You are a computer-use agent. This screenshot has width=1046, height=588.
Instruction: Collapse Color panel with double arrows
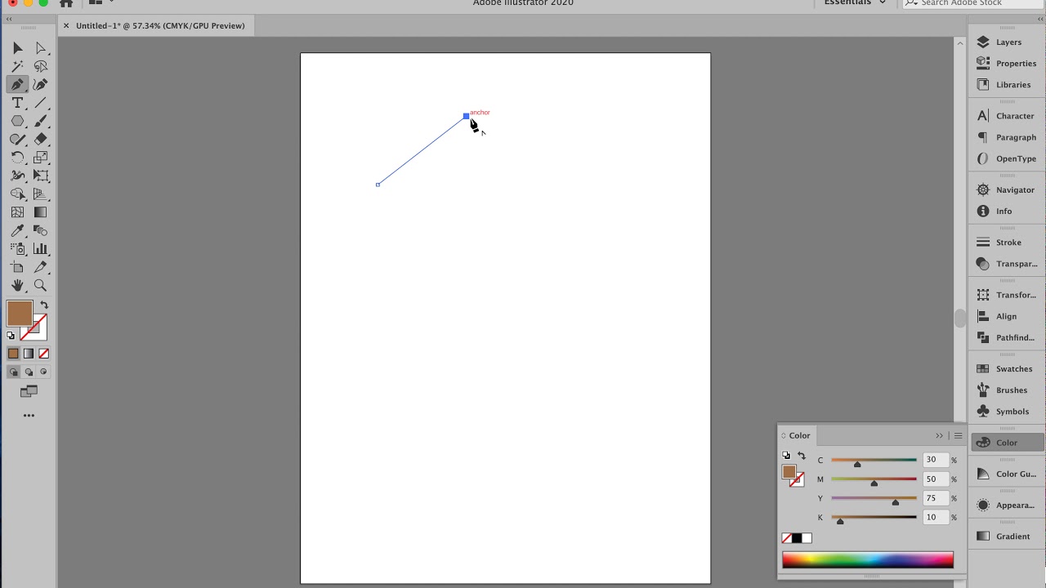pos(939,435)
